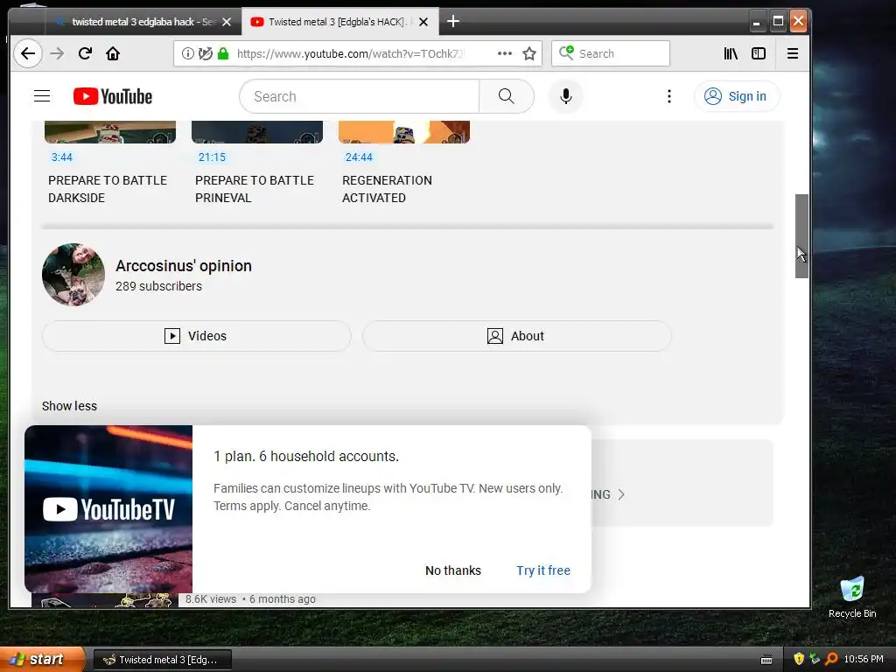Open Arccosinus' opinion channel avatar

click(73, 275)
